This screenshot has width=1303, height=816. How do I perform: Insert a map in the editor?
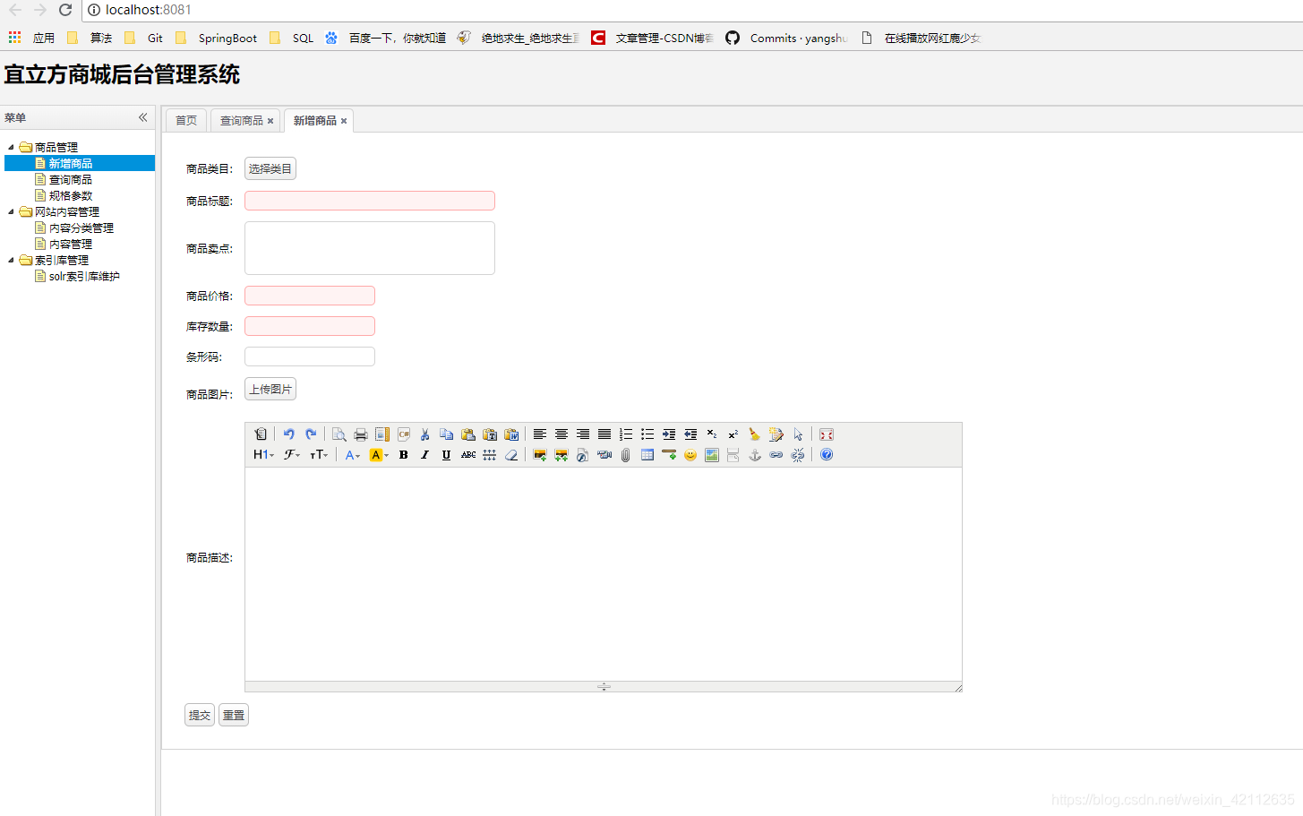(712, 455)
